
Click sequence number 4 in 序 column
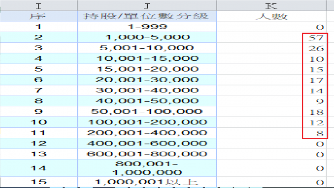pos(39,58)
